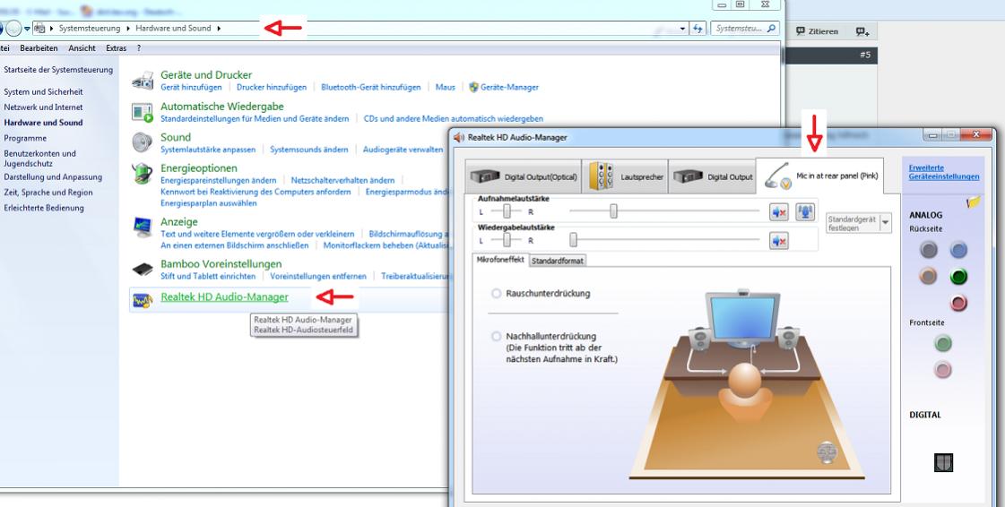Open Systemsounds ändern link
1005x507 pixels.
[x=309, y=150]
